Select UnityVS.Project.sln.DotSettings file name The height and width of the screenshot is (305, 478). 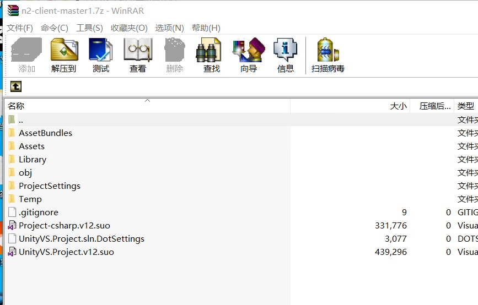tap(82, 239)
